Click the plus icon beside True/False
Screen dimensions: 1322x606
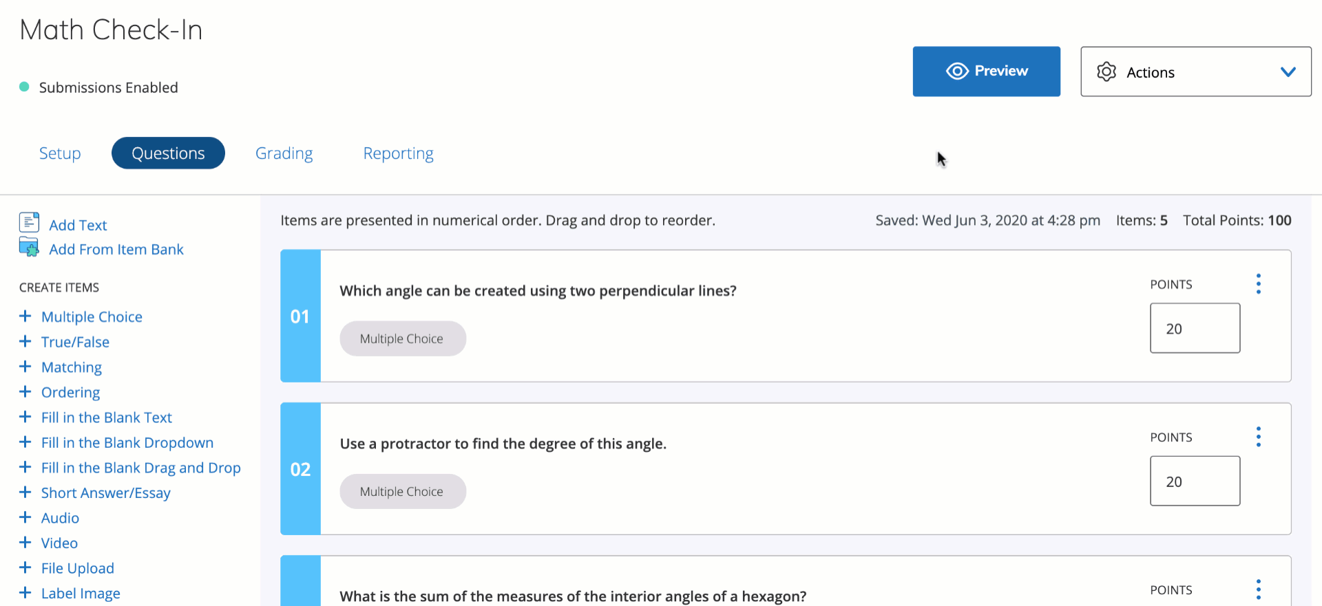[x=25, y=342]
